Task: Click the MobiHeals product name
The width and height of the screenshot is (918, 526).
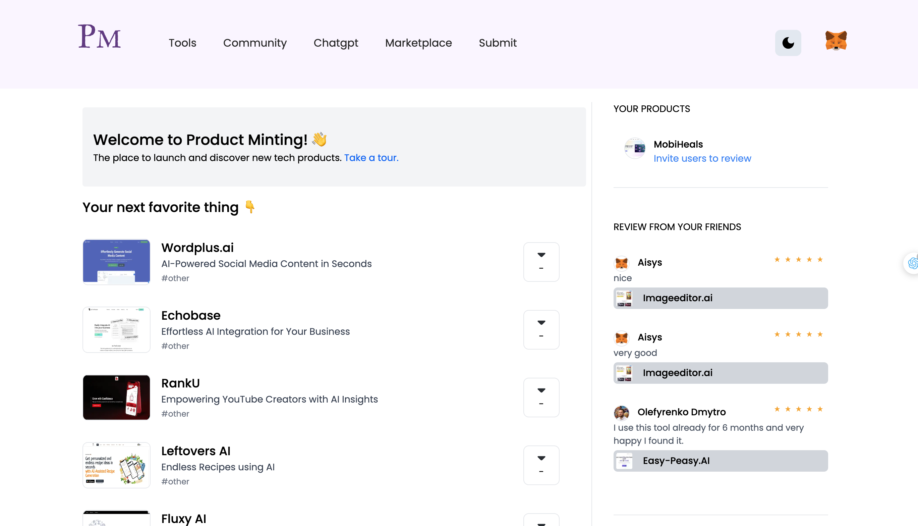Action: point(678,144)
